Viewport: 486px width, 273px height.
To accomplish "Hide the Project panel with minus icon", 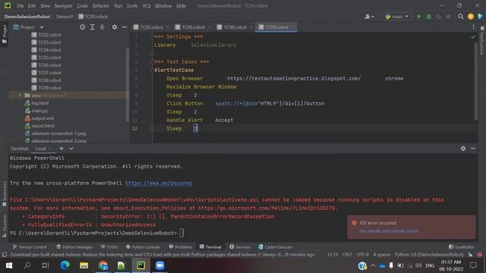I will pyautogui.click(x=125, y=27).
